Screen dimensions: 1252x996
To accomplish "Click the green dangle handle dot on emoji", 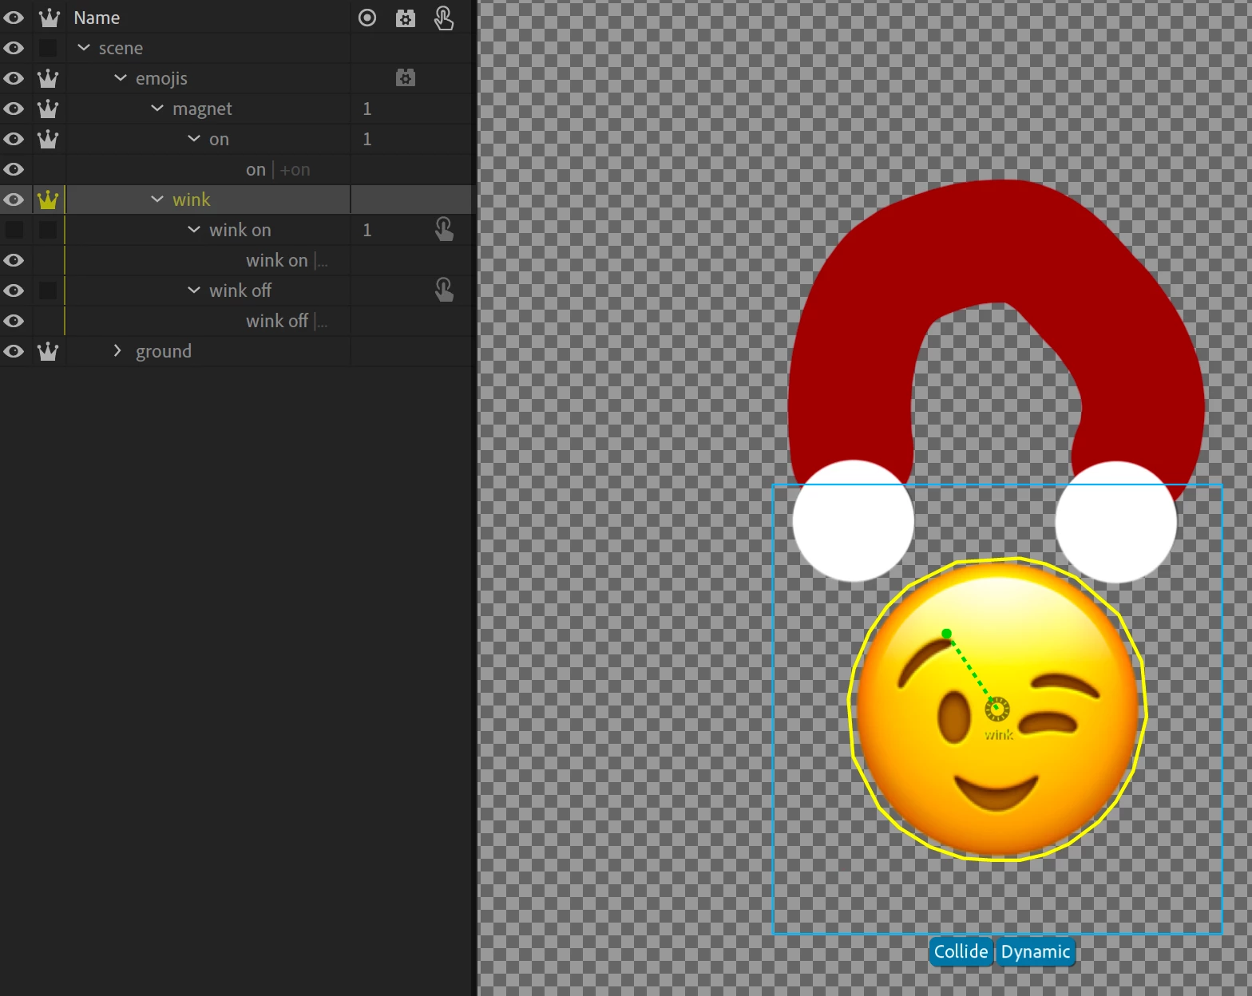I will point(946,634).
